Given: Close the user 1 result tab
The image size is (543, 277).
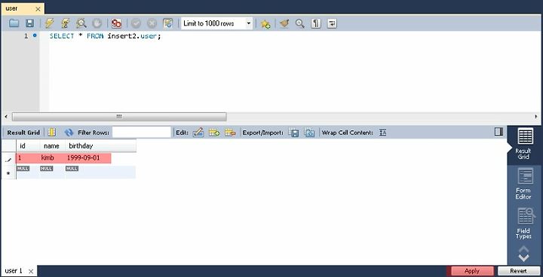Looking at the screenshot, I should coord(31,272).
